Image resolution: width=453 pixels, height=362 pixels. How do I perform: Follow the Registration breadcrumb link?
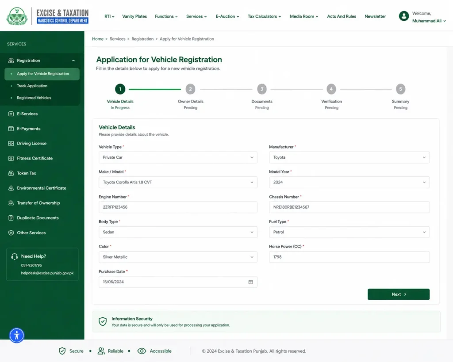point(142,39)
